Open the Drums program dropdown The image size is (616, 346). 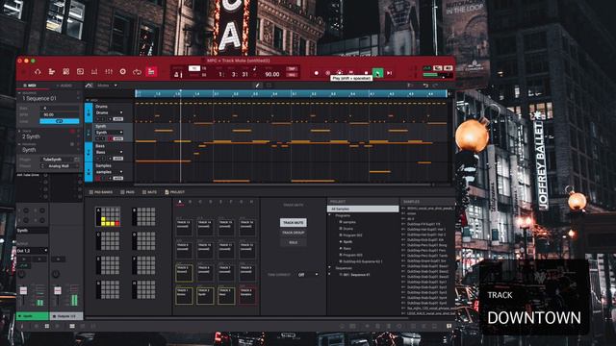coord(109,112)
